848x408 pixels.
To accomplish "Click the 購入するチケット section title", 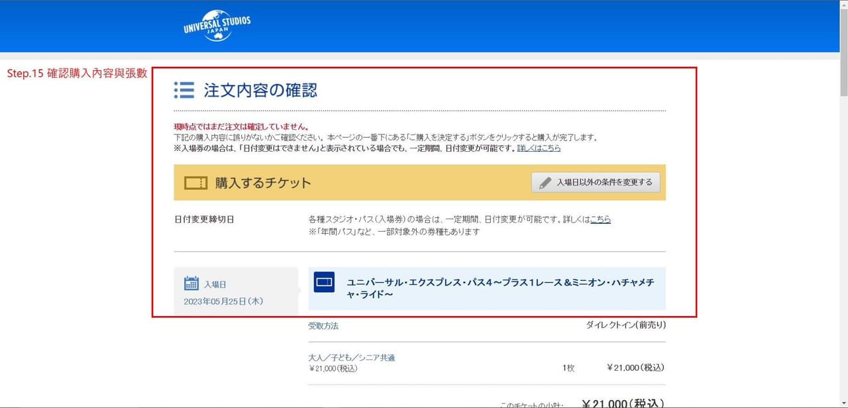I will [263, 183].
